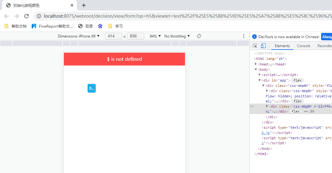Click the browser back arrow
This screenshot has height=173, width=332.
pyautogui.click(x=7, y=16)
